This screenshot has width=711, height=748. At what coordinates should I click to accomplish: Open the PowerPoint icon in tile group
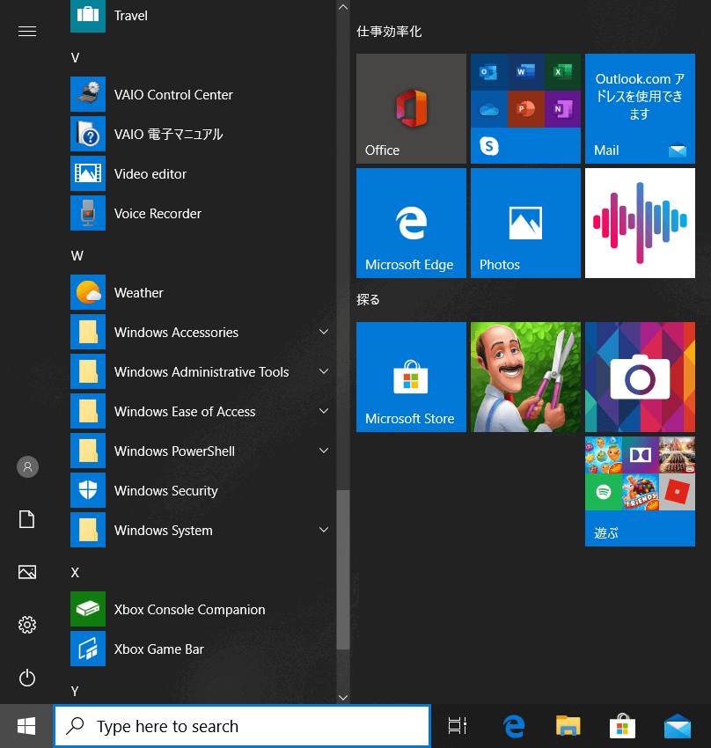coord(525,109)
